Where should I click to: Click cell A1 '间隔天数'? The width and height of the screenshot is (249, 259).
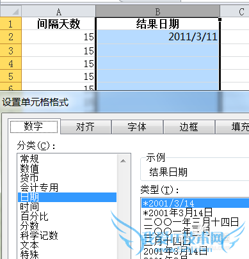(58, 24)
